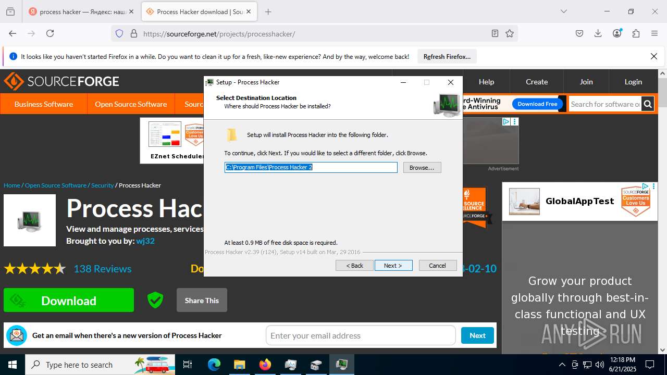This screenshot has height=375, width=667.
Task: Click Help in the SourceForge header
Action: coord(486,81)
